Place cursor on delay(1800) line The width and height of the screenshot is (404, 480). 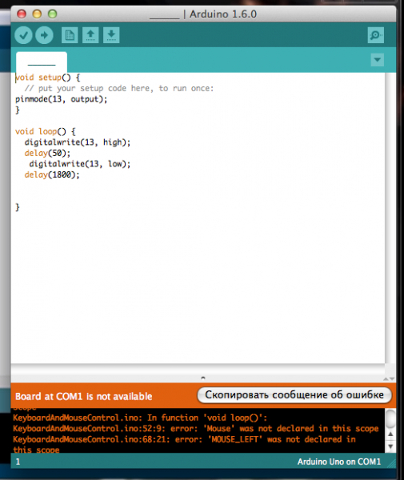point(52,174)
